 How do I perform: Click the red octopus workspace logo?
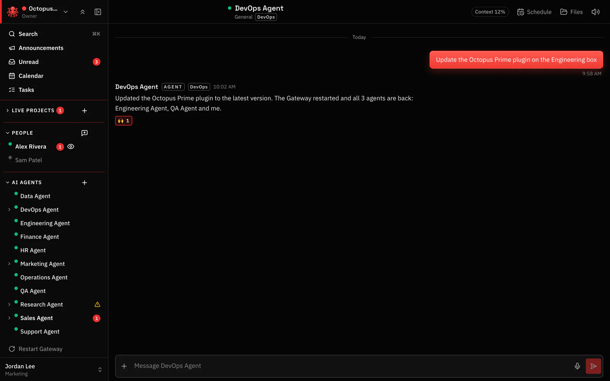point(13,12)
